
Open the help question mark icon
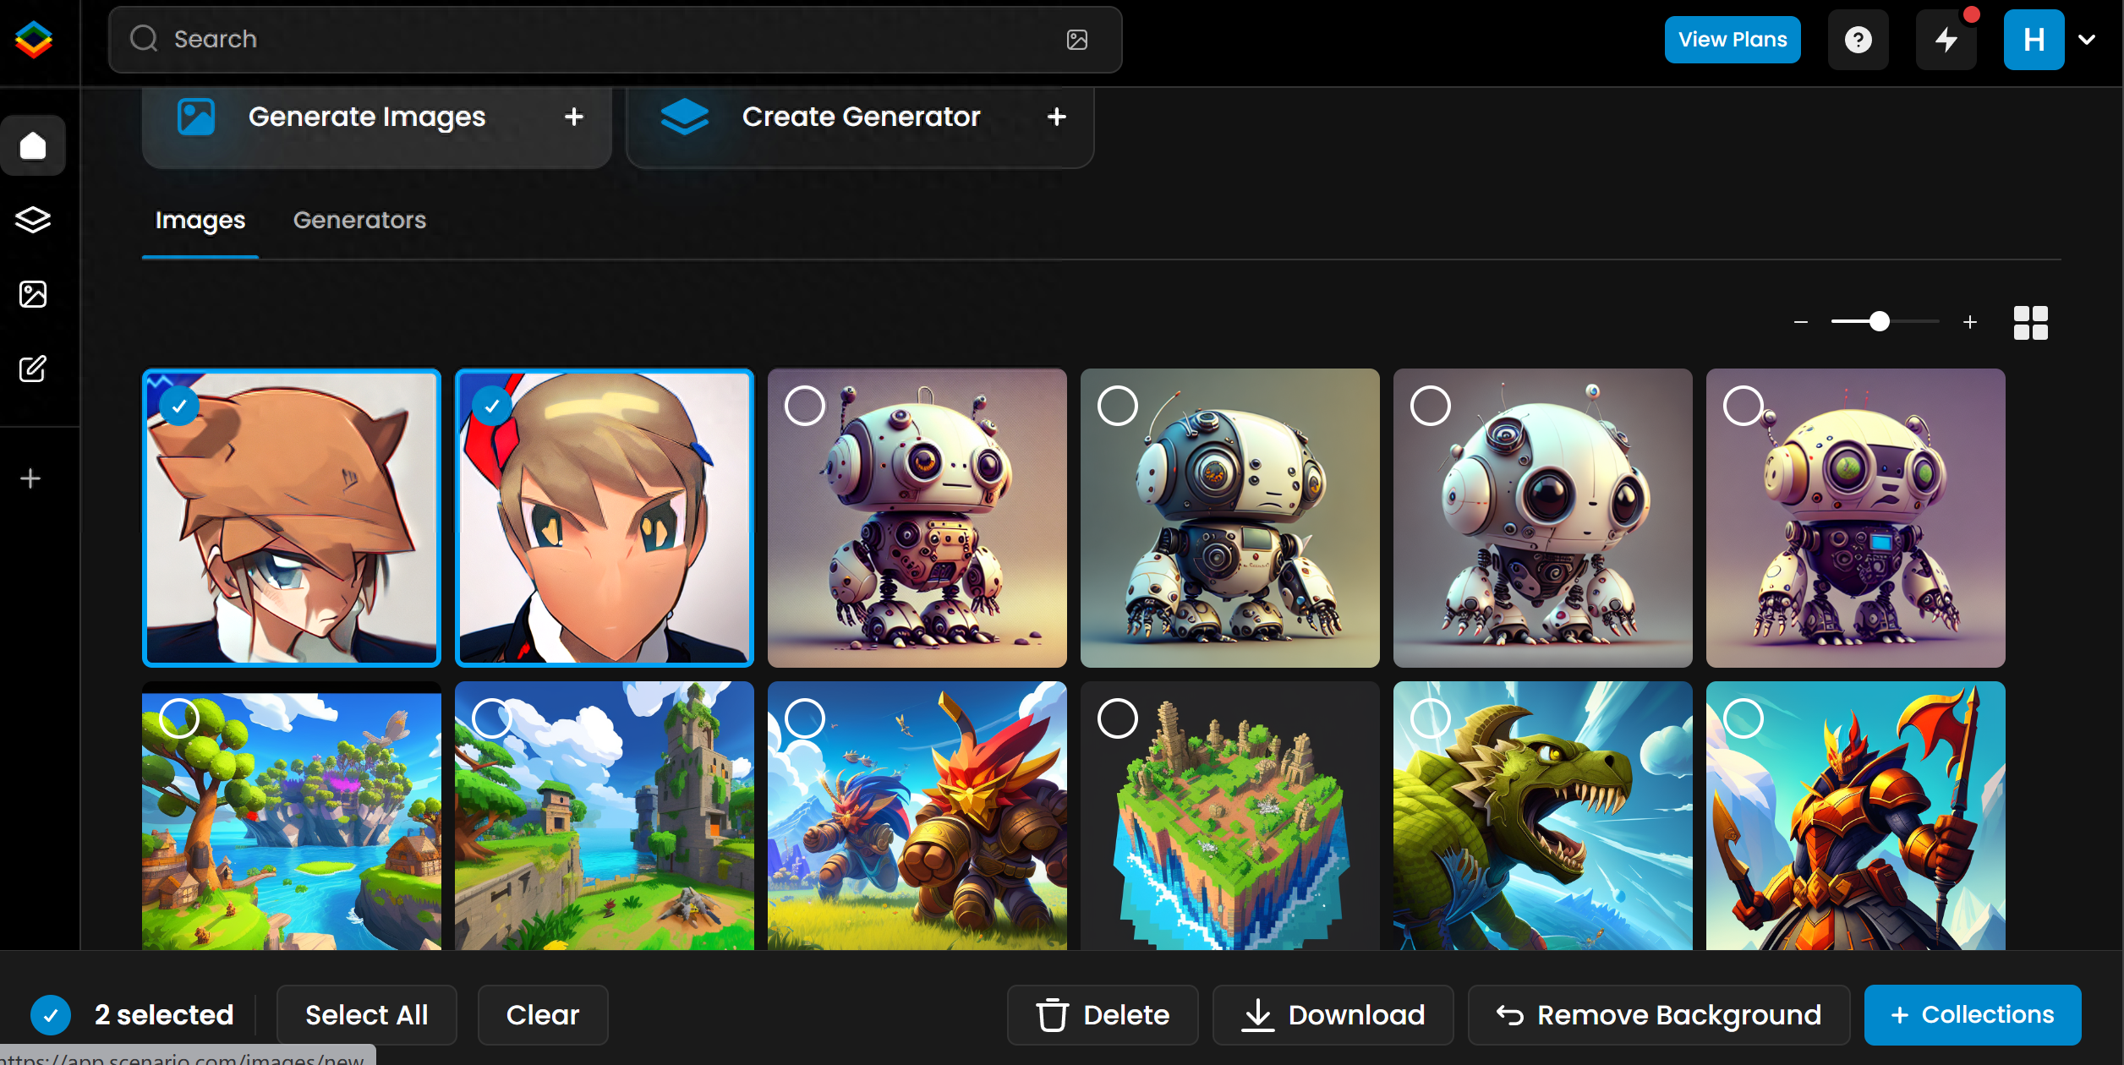(1858, 40)
